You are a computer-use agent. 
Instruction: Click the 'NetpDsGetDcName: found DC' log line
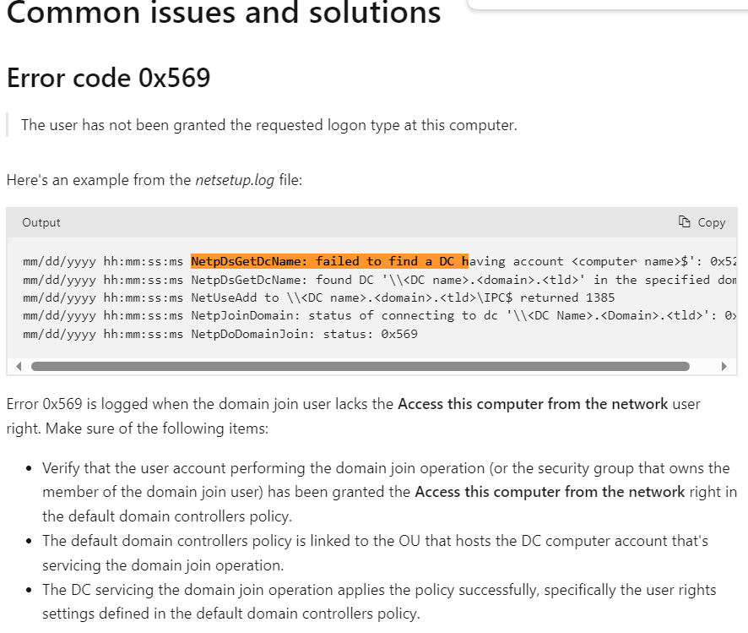(380, 280)
